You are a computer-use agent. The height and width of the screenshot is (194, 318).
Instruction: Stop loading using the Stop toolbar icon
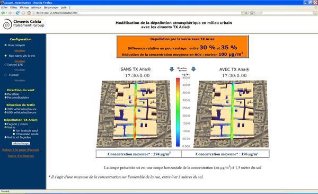(x=23, y=13)
